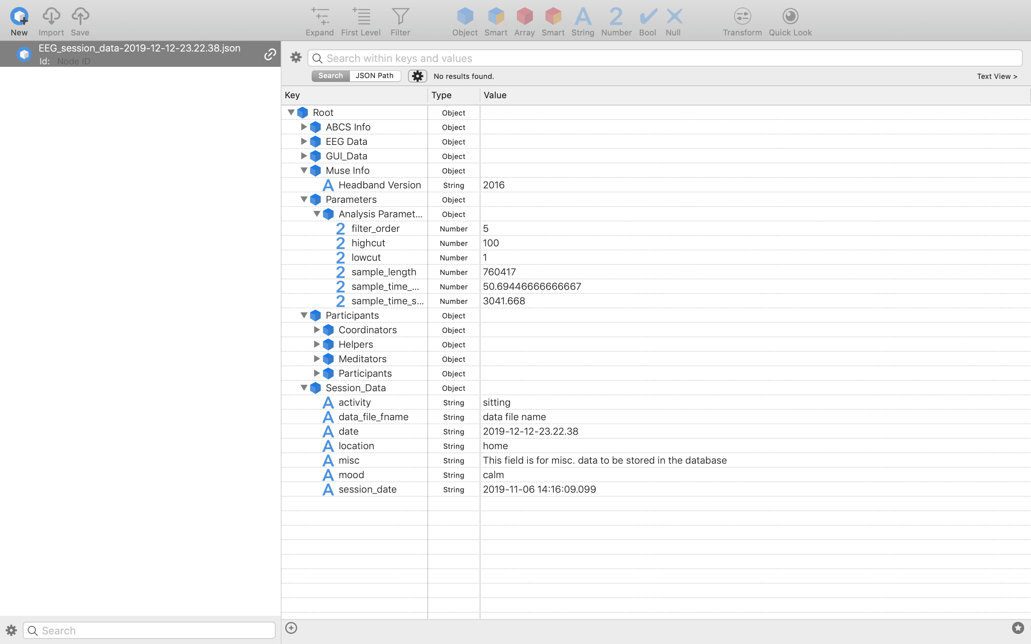The height and width of the screenshot is (644, 1031).
Task: Open Quick Look preview
Action: point(790,17)
